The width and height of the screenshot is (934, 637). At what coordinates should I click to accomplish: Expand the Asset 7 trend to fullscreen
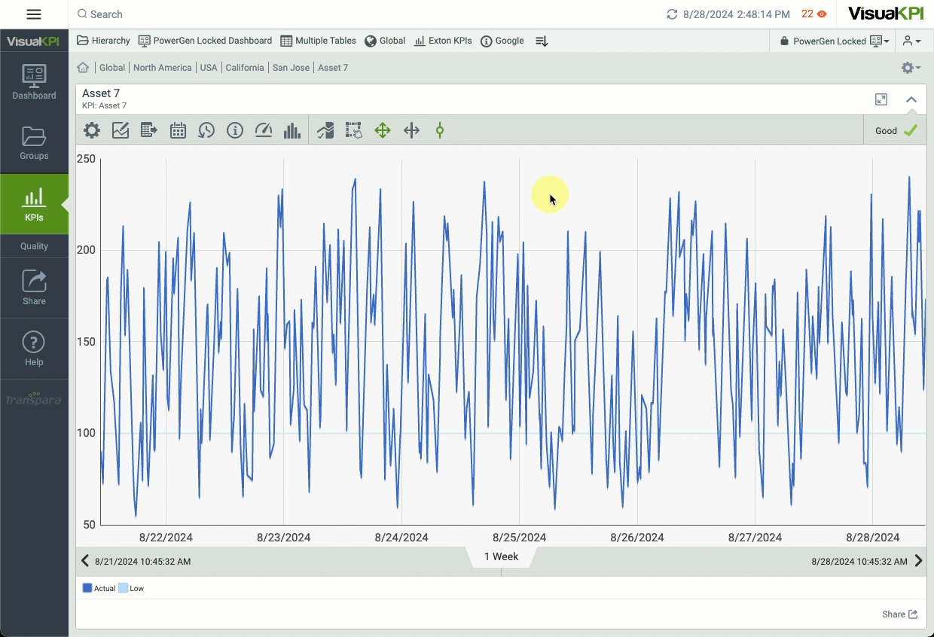(x=881, y=99)
